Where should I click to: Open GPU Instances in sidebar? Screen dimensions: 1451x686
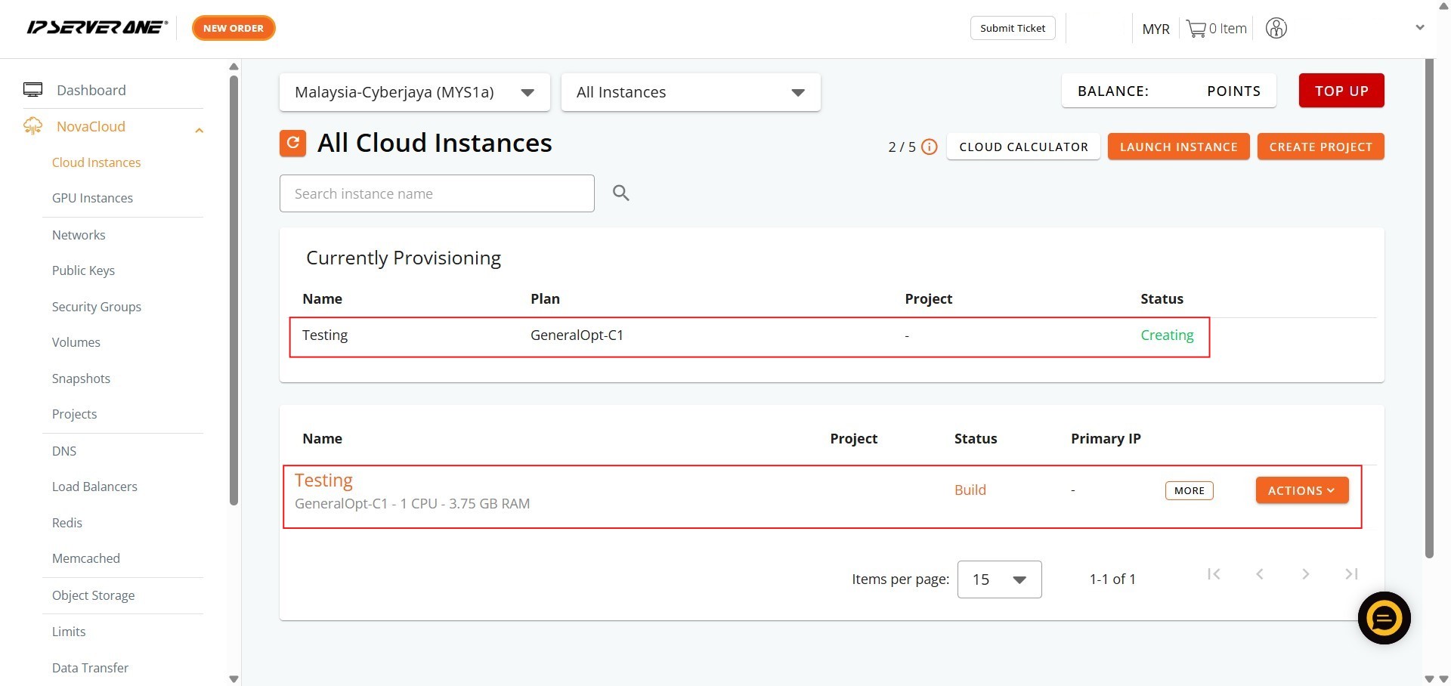pos(92,198)
